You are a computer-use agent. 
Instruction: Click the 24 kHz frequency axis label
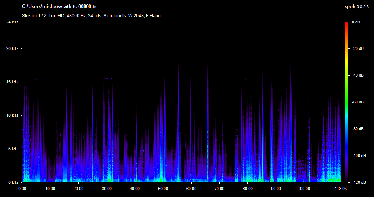[12, 23]
